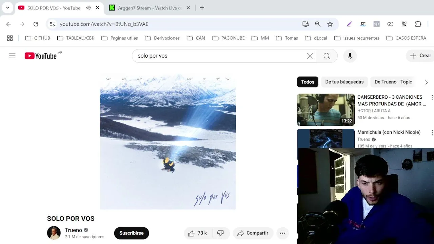The height and width of the screenshot is (244, 434).
Task: Reload the current page
Action: pos(36,24)
